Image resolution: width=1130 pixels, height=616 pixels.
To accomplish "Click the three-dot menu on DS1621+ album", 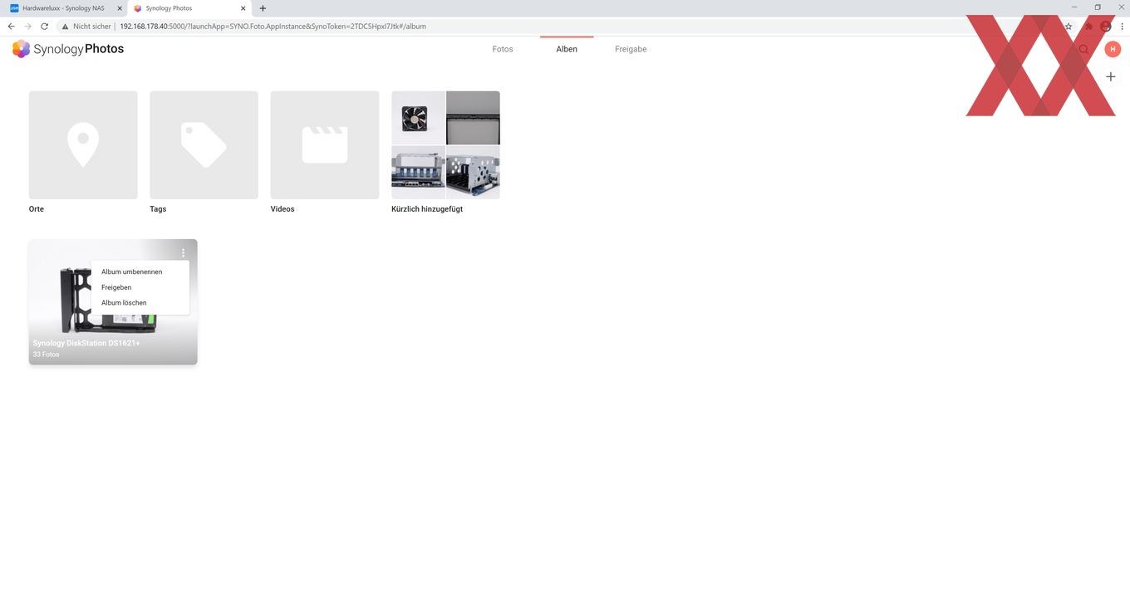I will [183, 252].
